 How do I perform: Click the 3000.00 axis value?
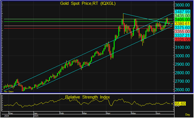pyautogui.click(x=182, y=56)
